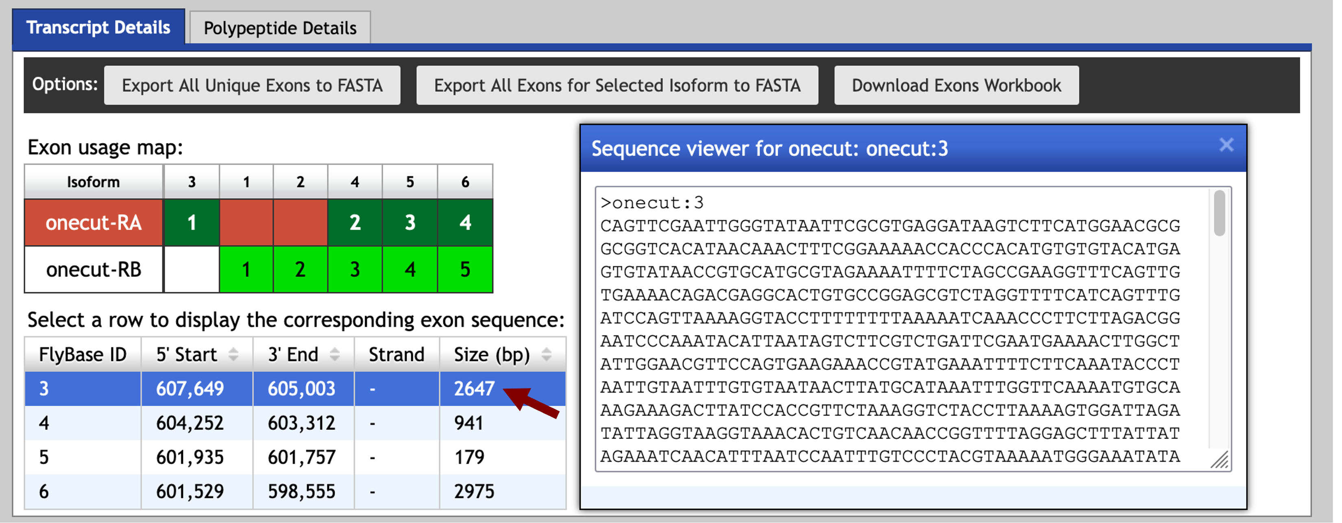Click the 2975 size cell
1342x523 pixels.
503,491
